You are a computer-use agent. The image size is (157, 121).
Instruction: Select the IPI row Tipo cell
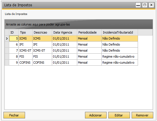click(x=25, y=44)
